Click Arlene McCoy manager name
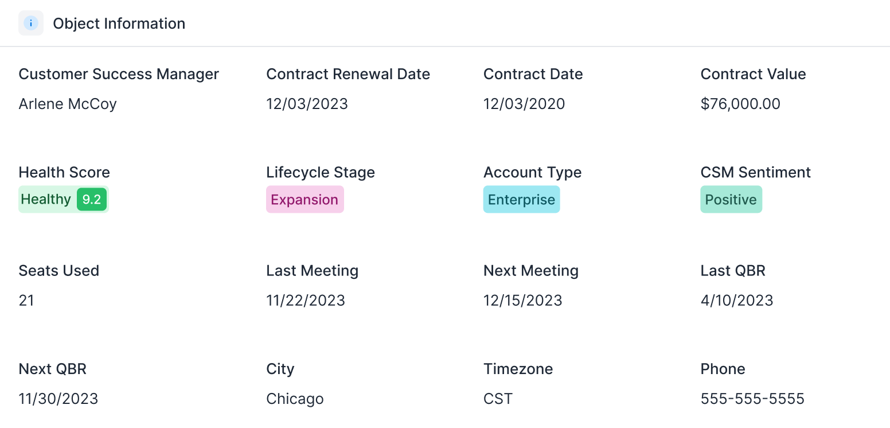Image resolution: width=890 pixels, height=428 pixels. tap(68, 104)
